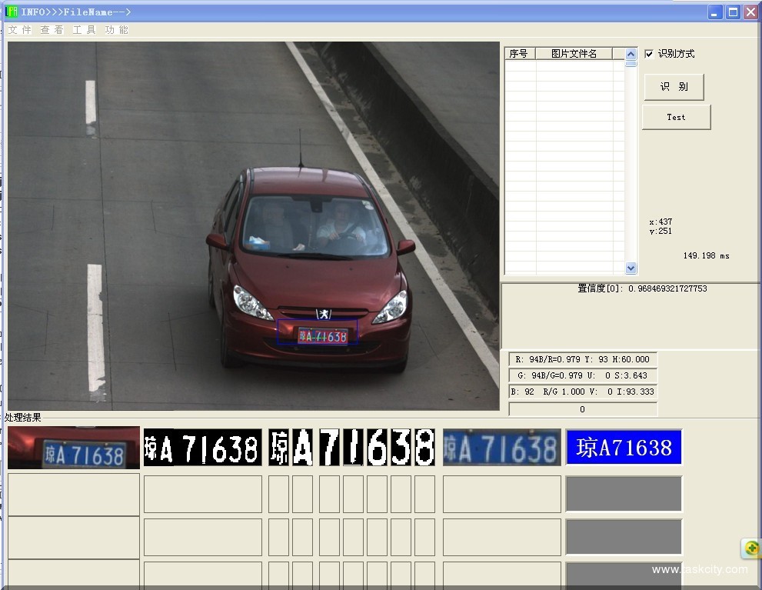Open the 工具 menu
The width and height of the screenshot is (762, 590).
pos(85,30)
